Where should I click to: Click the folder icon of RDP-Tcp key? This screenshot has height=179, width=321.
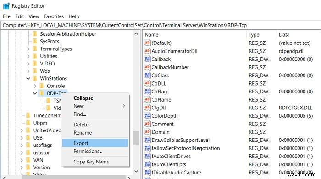click(42, 93)
